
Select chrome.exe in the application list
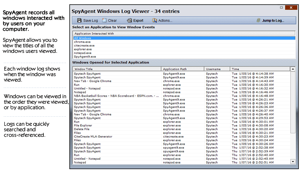[x=184, y=42]
